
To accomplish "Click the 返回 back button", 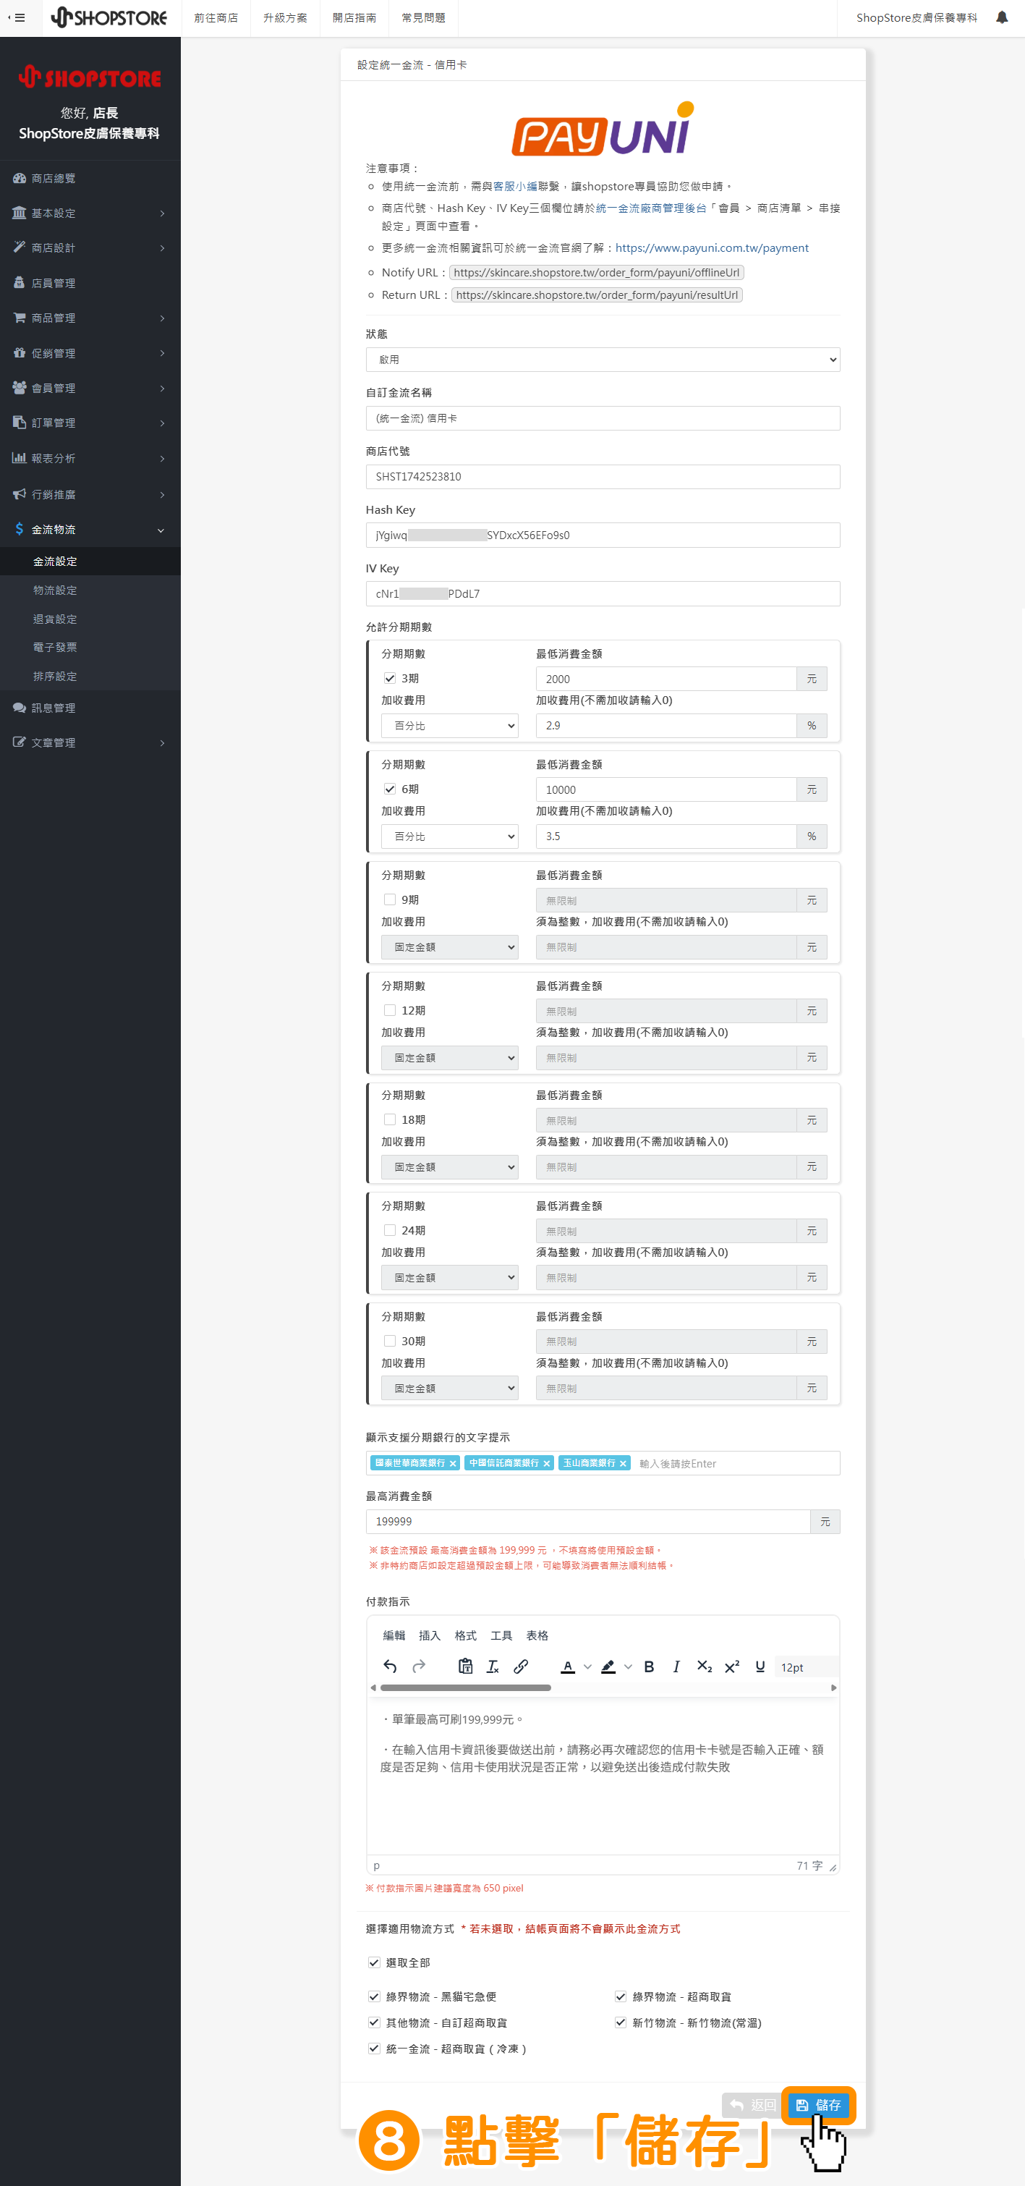I will [752, 2104].
